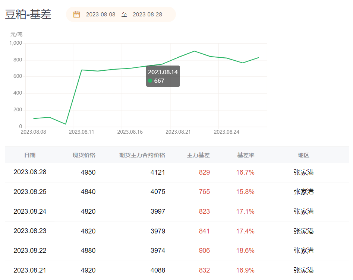
Task: Click futures price 3997 cell
Action: tap(158, 211)
